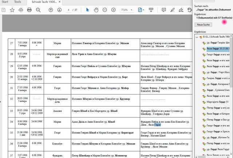
Task: Go to next page with down arrow
Action: click(59, 10)
